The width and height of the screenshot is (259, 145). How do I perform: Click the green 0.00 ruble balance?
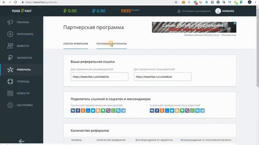pyautogui.click(x=70, y=11)
